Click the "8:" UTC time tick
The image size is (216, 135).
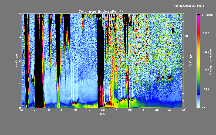pos(76,110)
